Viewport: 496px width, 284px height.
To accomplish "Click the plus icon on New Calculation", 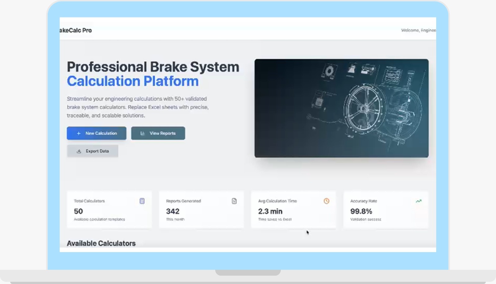I will click(79, 133).
